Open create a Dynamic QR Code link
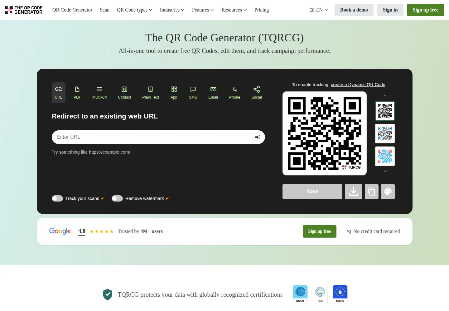This screenshot has width=449, height=311. (358, 85)
